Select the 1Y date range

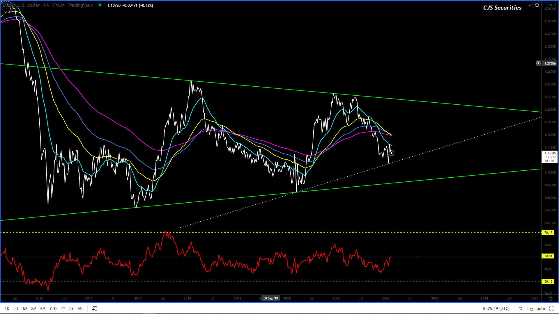coord(63,308)
